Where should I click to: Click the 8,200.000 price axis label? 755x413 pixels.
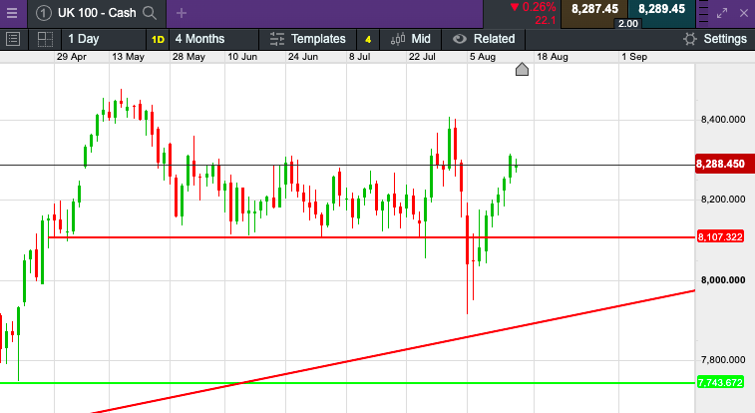coord(723,200)
